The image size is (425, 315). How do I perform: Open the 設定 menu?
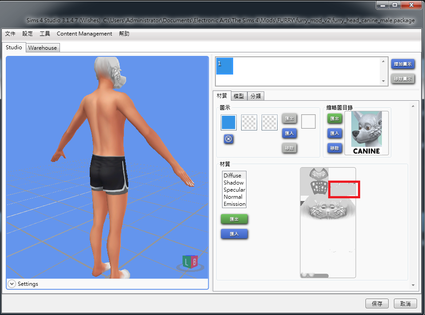[28, 34]
